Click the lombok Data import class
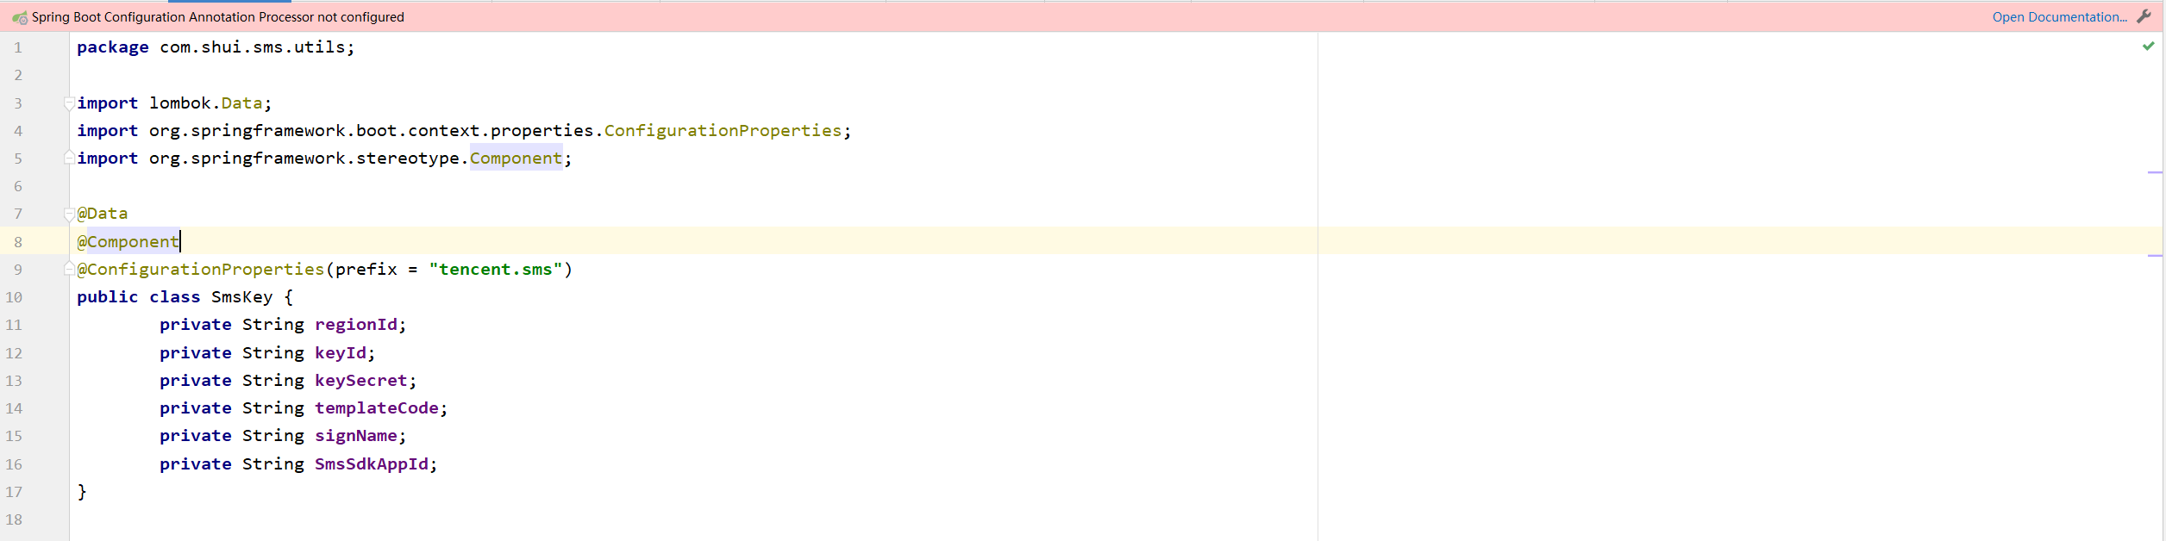This screenshot has width=2166, height=541. click(x=241, y=103)
